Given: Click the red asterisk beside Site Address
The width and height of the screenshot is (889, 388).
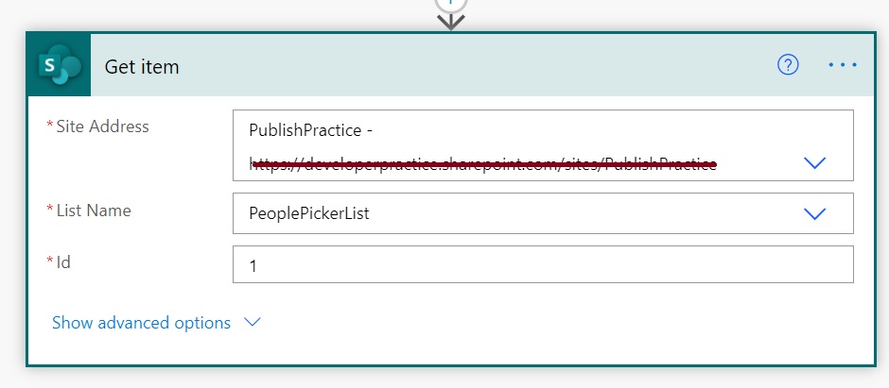Looking at the screenshot, I should coord(49,127).
